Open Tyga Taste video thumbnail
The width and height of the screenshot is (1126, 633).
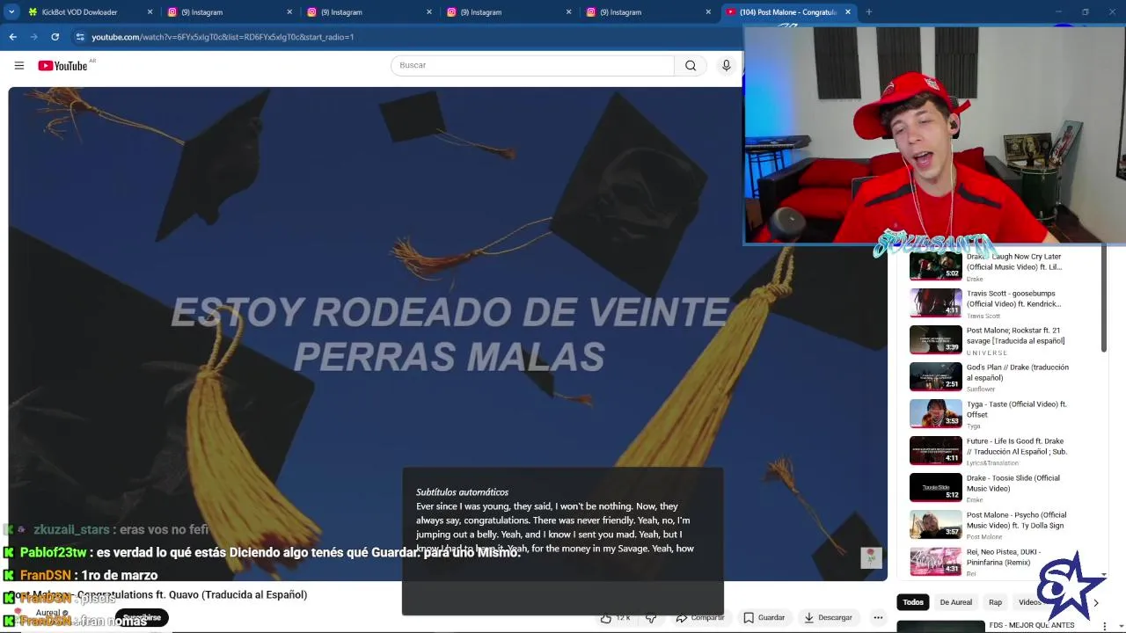click(x=935, y=413)
